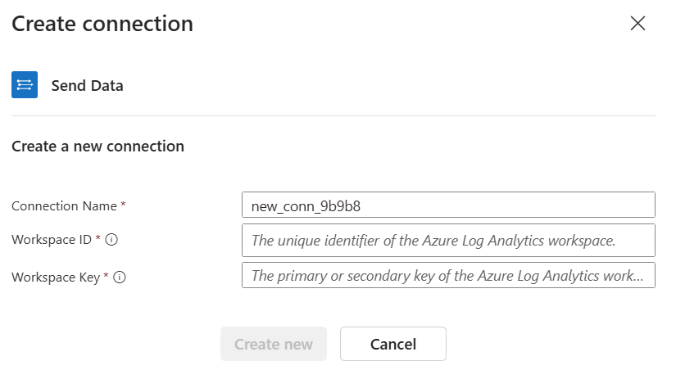
Task: Click the blue Send Data connector icon
Action: click(x=25, y=85)
